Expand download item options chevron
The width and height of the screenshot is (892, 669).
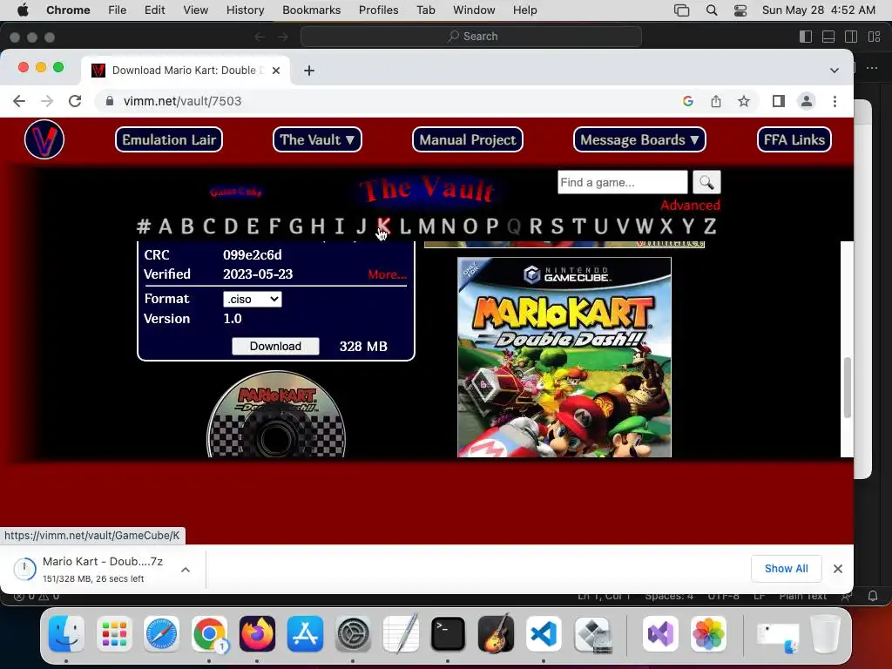click(186, 570)
